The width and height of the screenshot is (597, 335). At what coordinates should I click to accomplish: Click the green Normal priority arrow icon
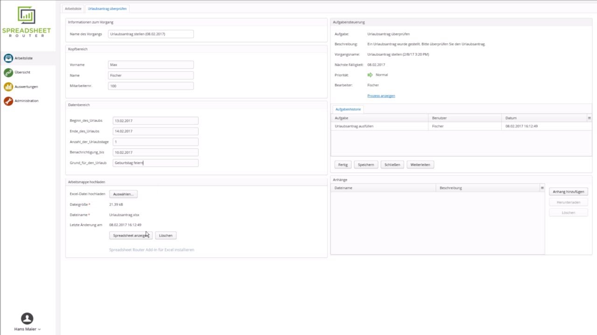(x=370, y=75)
